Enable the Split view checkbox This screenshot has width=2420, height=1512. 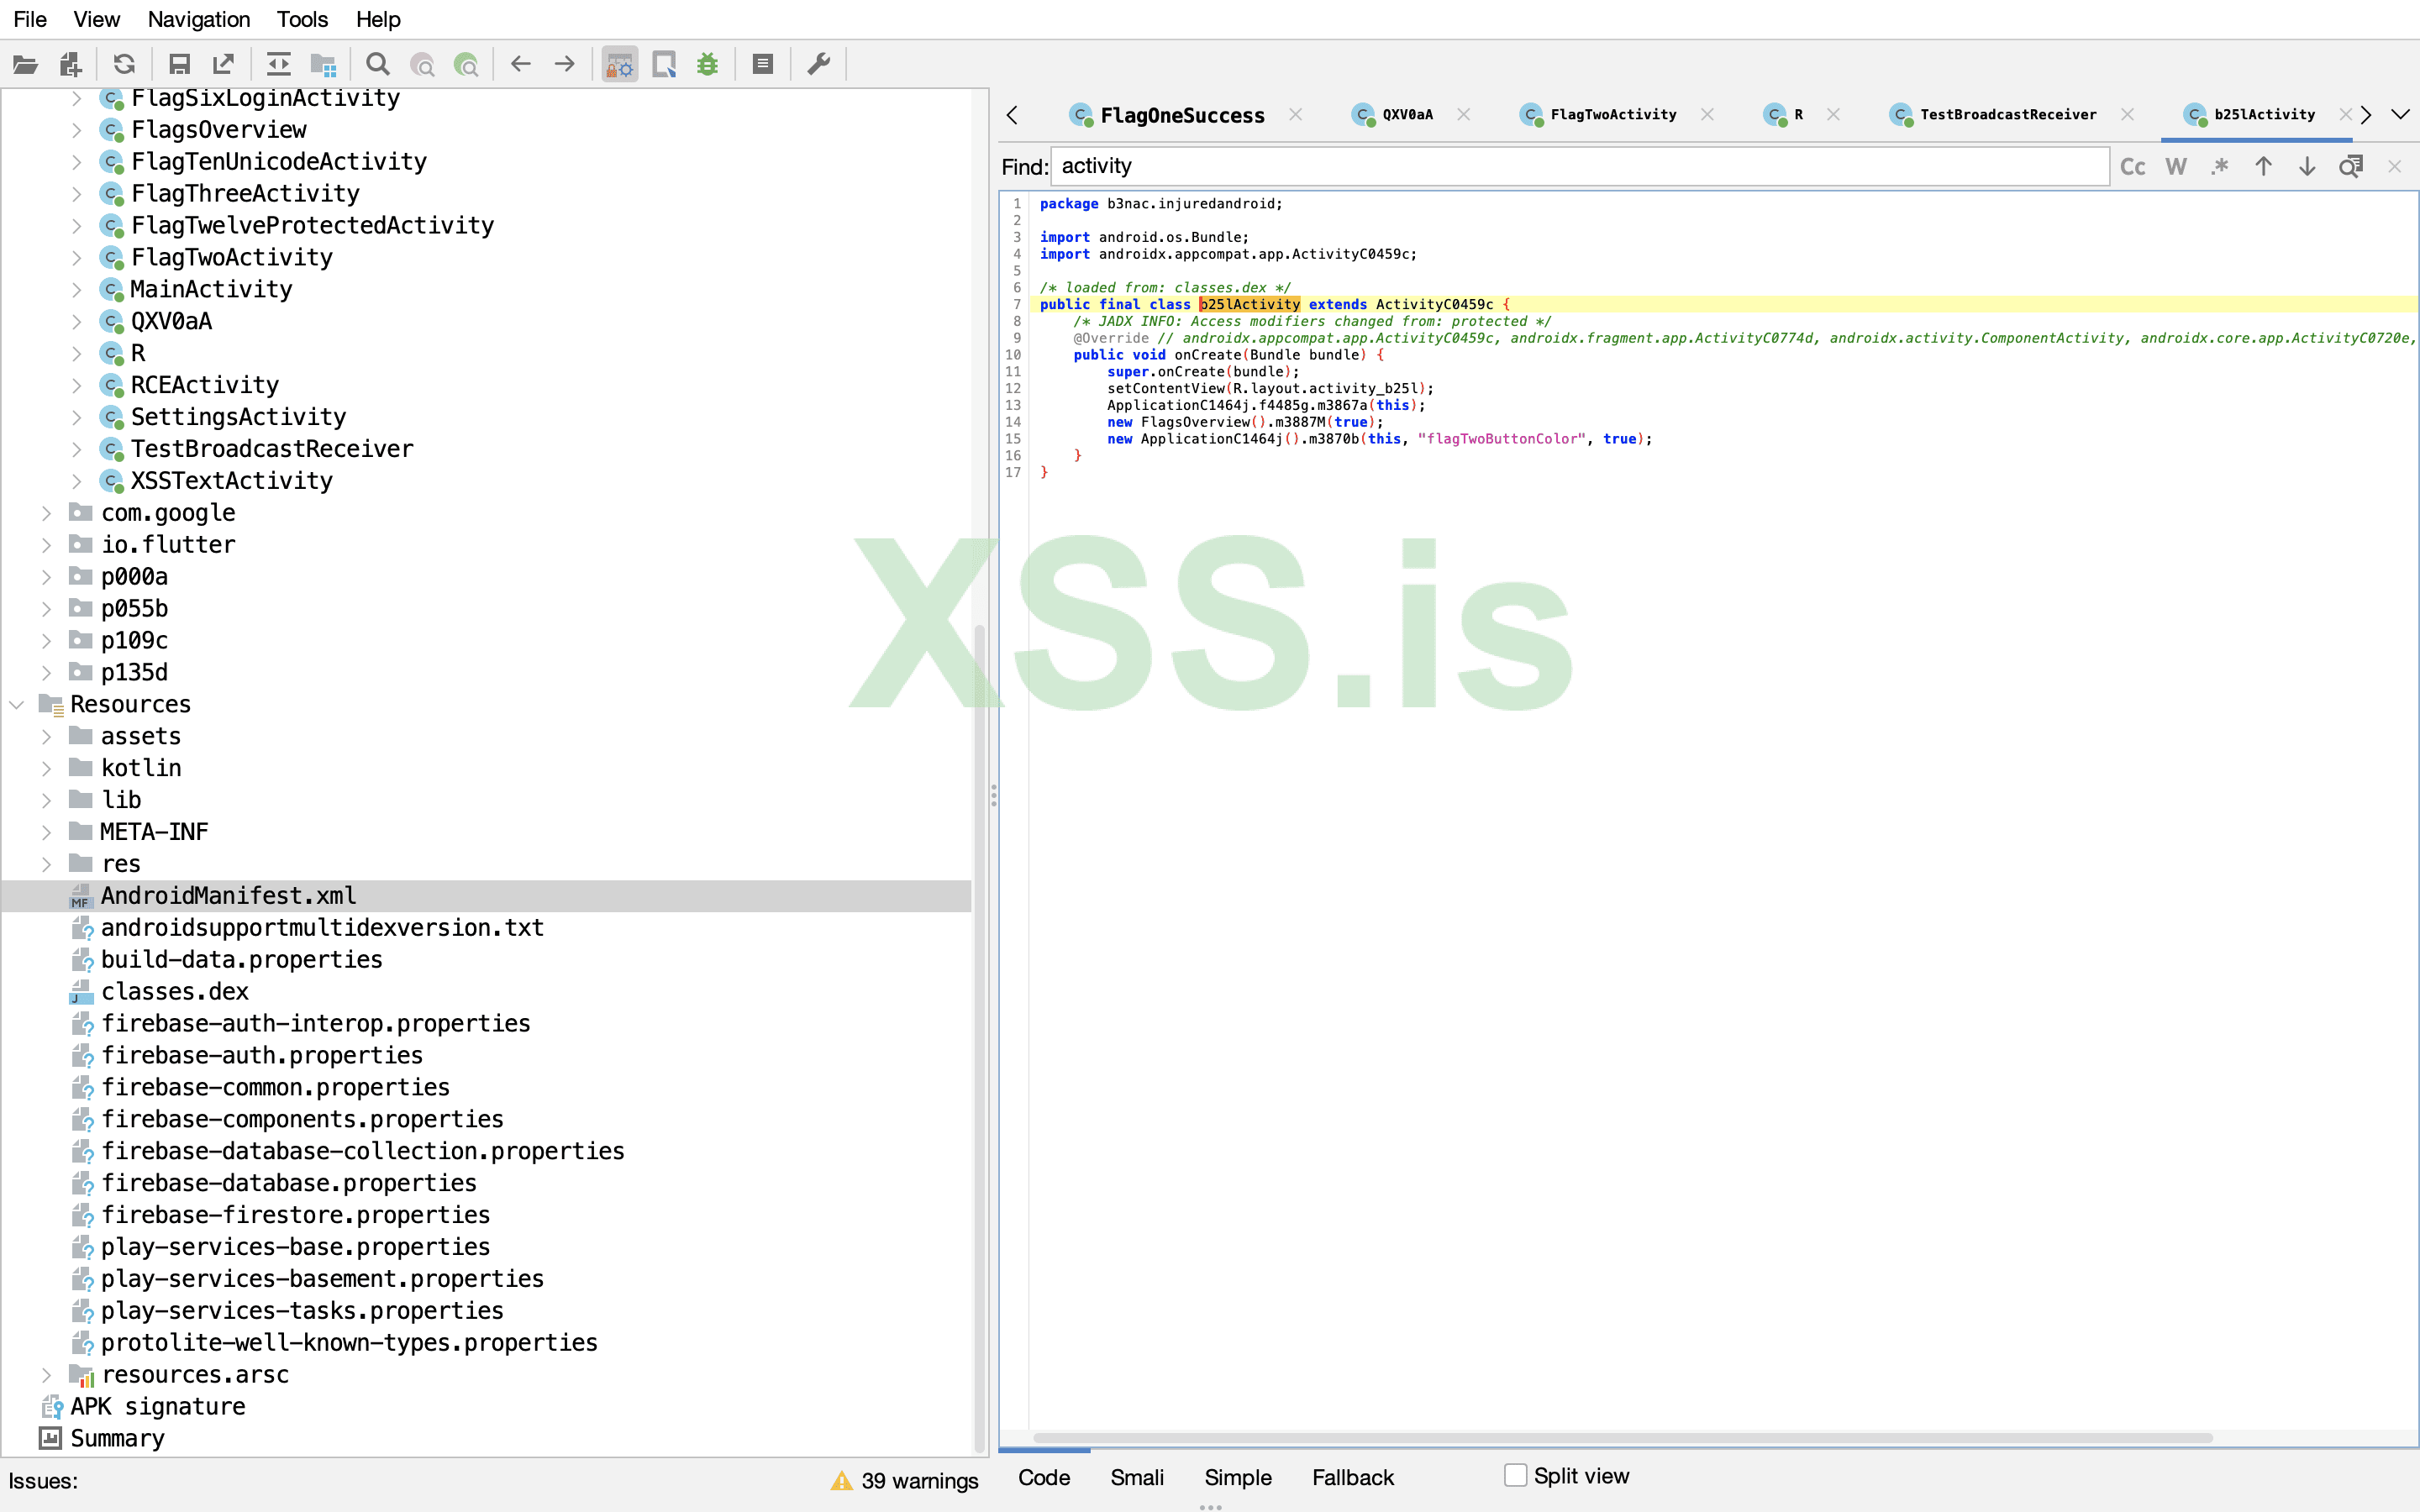tap(1515, 1475)
